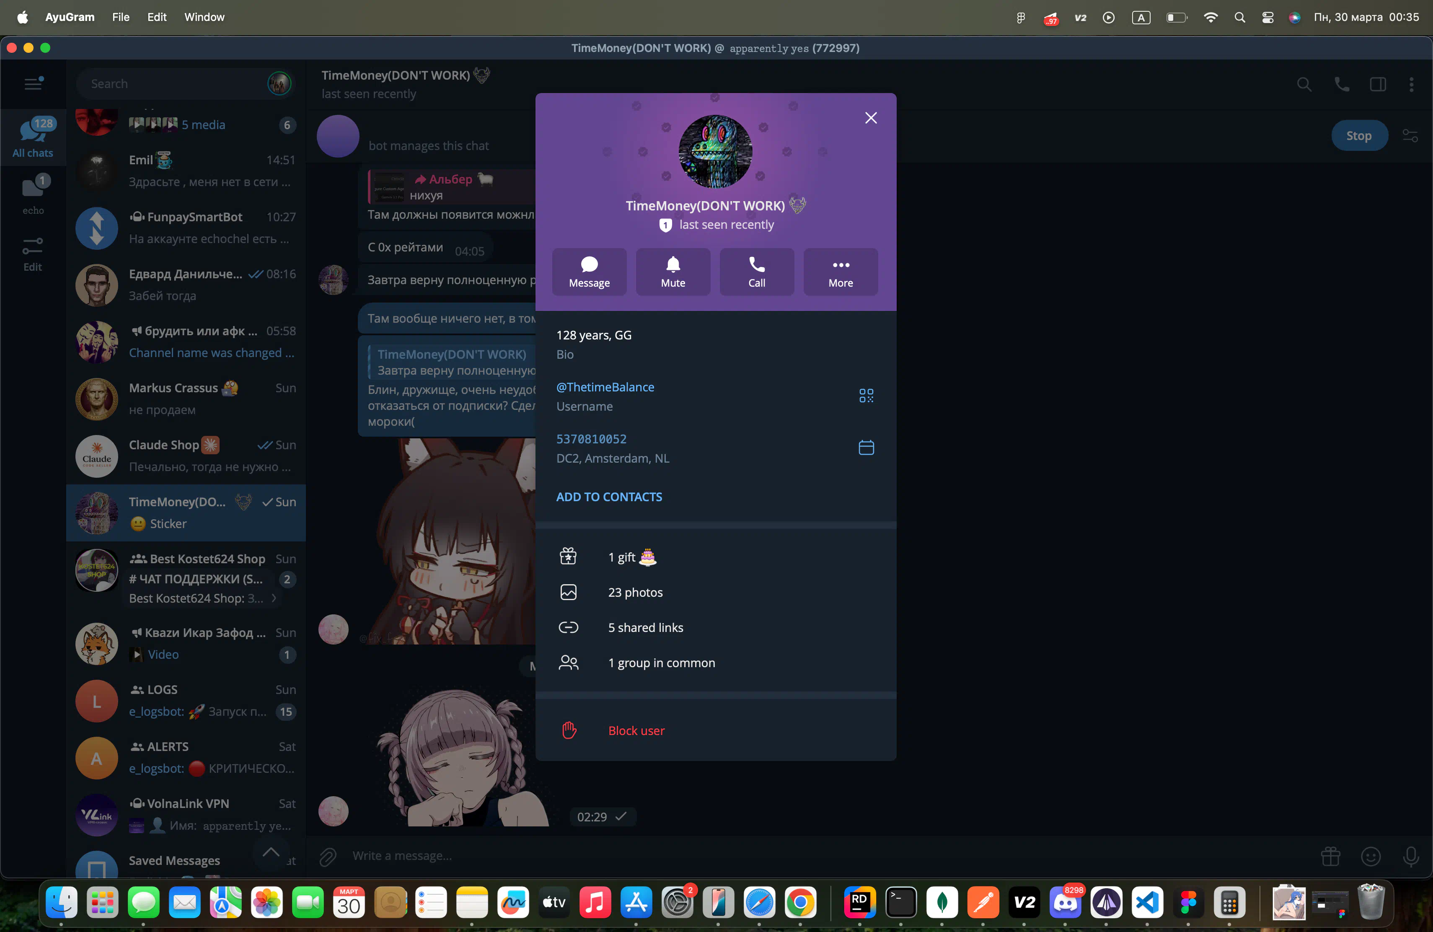
Task: Open the three-dot chat options menu
Action: (1411, 84)
